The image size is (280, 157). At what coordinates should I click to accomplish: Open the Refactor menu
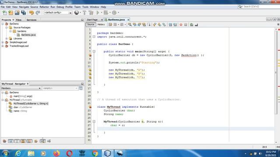[44, 7]
